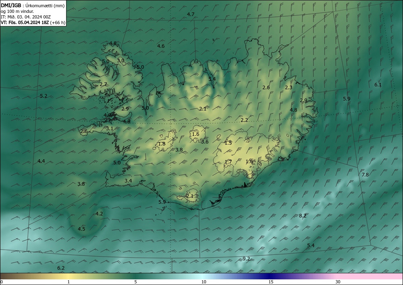Click the 30 tick on the color scale
The height and width of the screenshot is (285, 403).
(338, 282)
